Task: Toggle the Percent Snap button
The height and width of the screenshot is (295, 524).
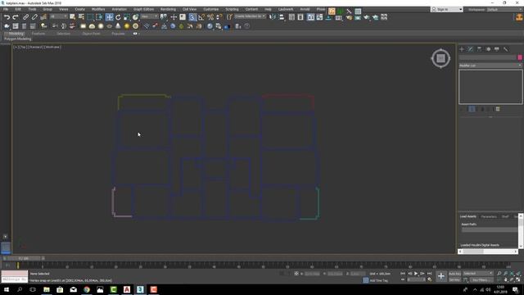Action: (x=210, y=16)
